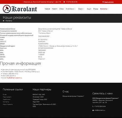
Task: Open the Наши проекты footer link
Action: coord(8,104)
